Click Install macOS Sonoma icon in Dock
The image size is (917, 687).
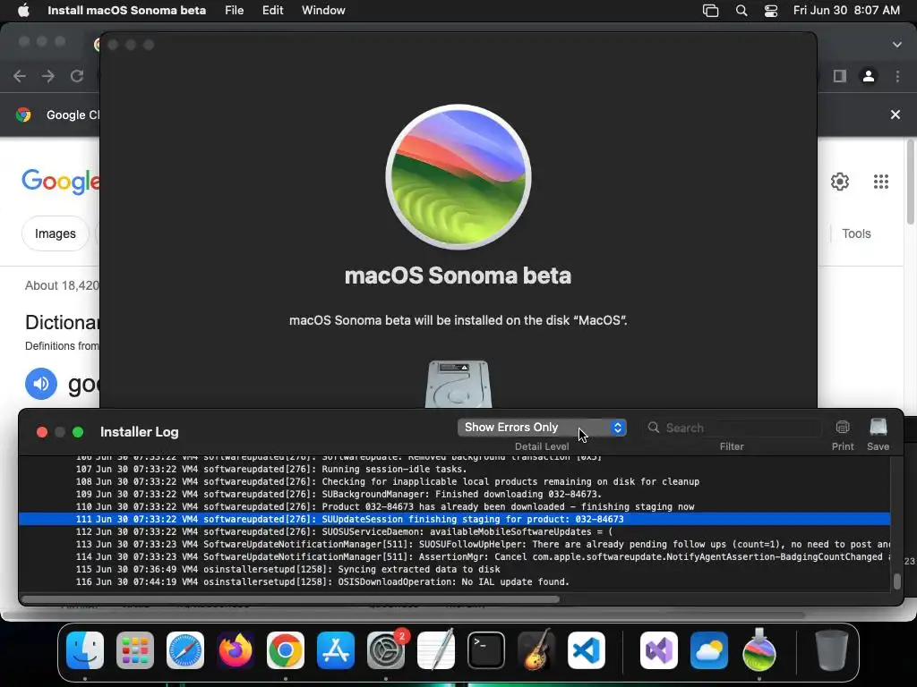click(759, 650)
